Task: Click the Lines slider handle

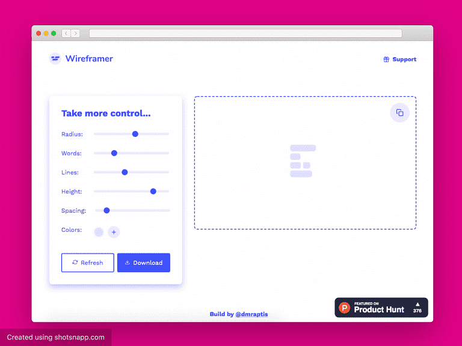Action: coord(125,172)
